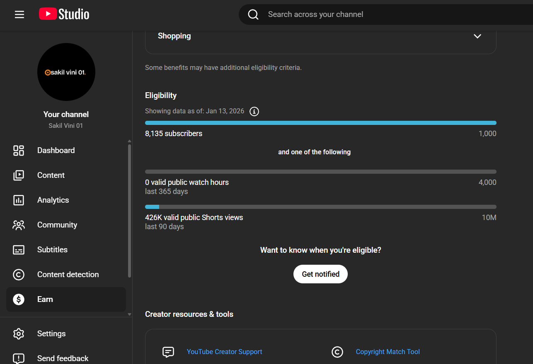Expand the Shopping section chevron

tap(477, 36)
